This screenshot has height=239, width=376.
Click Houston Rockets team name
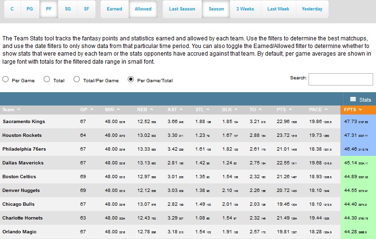[x=22, y=135]
